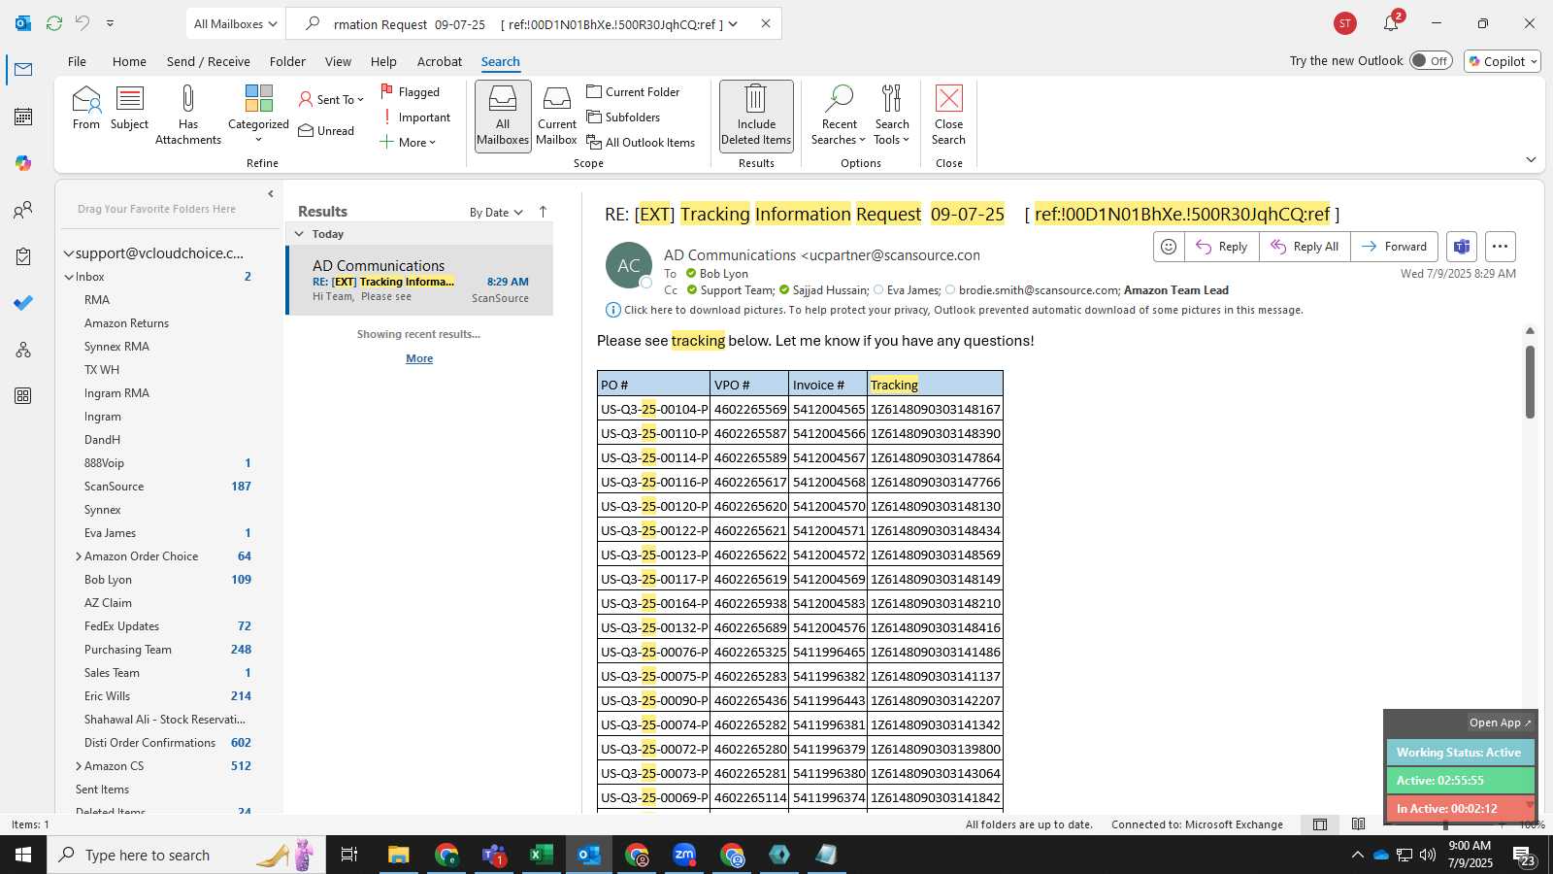Open the View ribbon tab

click(338, 61)
